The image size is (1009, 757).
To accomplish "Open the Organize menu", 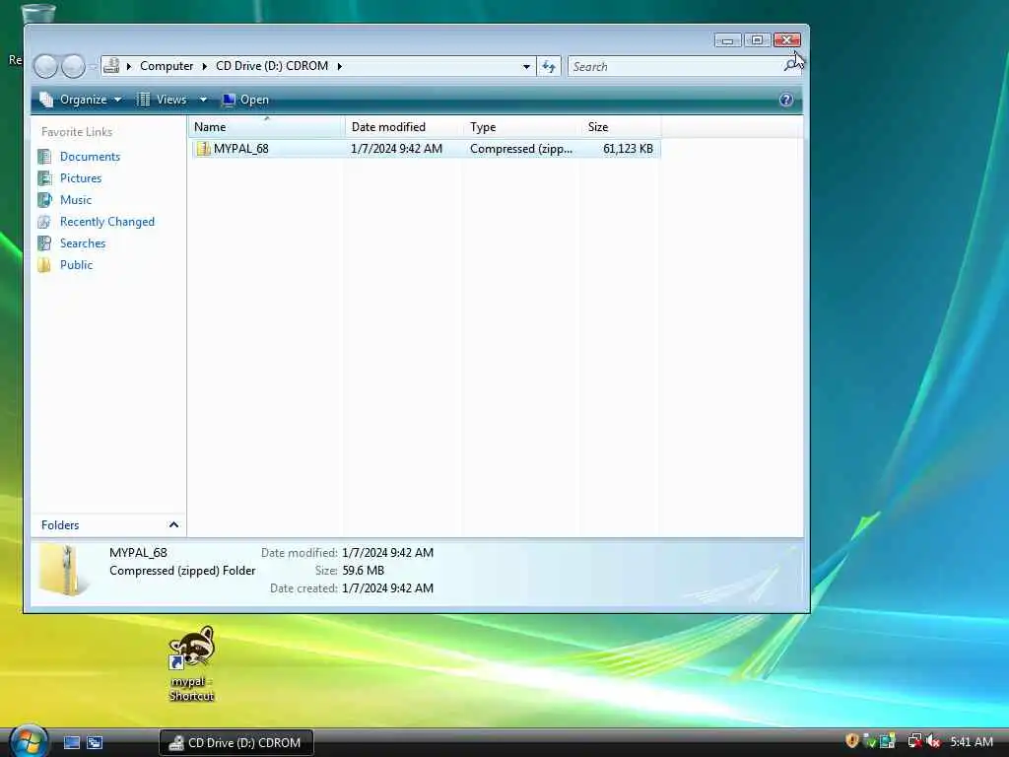I will pyautogui.click(x=81, y=100).
